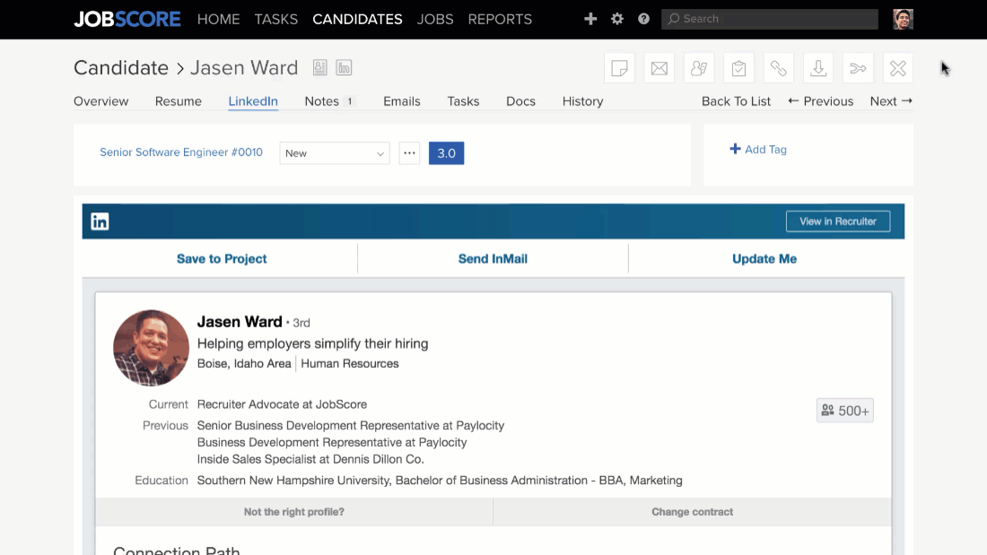
Task: Assign a task with the clipboard check icon
Action: (x=739, y=68)
